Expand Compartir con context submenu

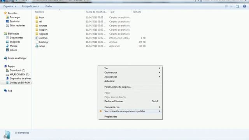click(130, 107)
